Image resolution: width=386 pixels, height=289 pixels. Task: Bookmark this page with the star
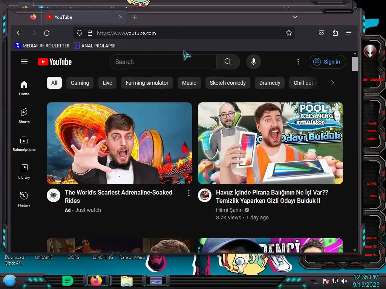(x=289, y=33)
